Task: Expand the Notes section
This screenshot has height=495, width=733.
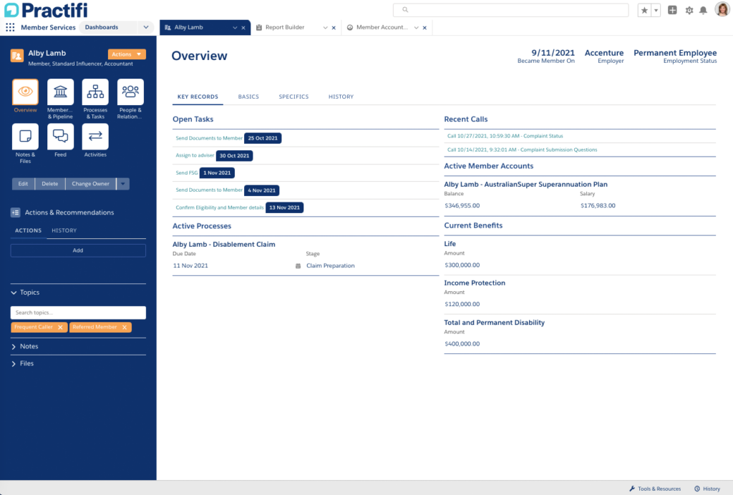Action: tap(29, 346)
